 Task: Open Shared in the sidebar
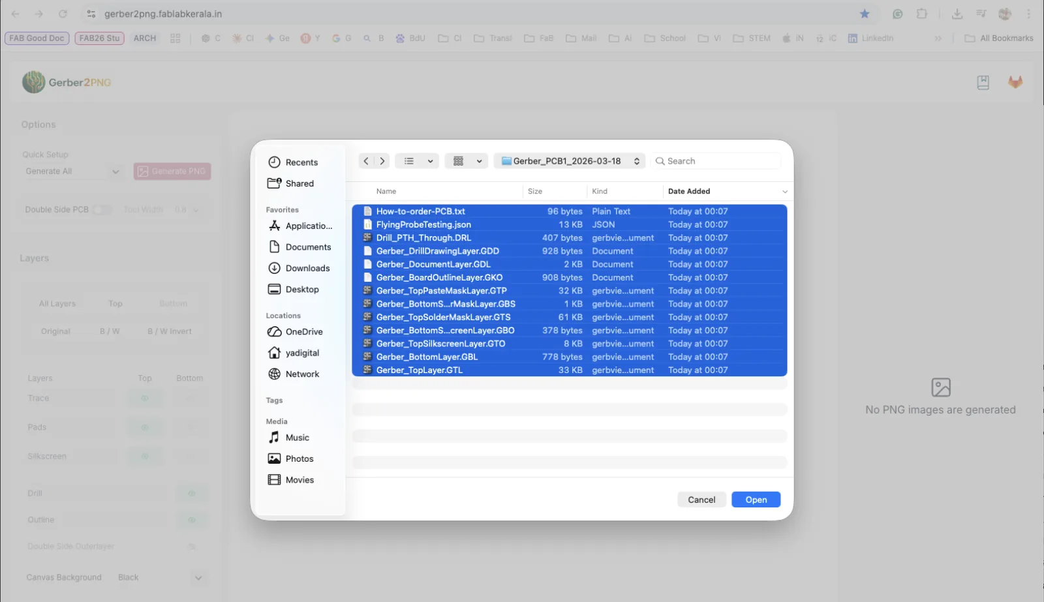(291, 184)
